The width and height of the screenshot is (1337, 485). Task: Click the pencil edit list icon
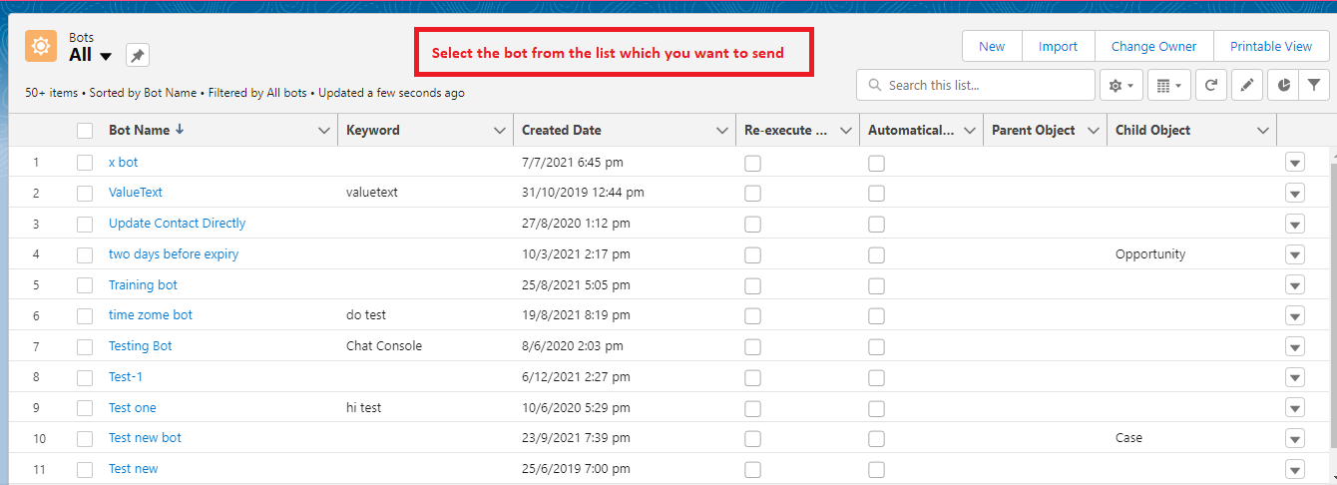coord(1246,86)
